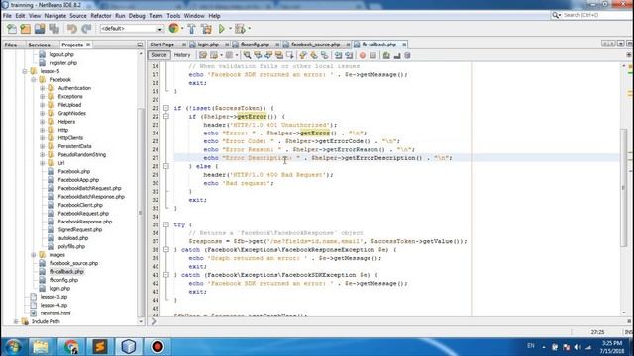Click the Undo arrow icon
The height and width of the screenshot is (356, 634).
[x=72, y=29]
